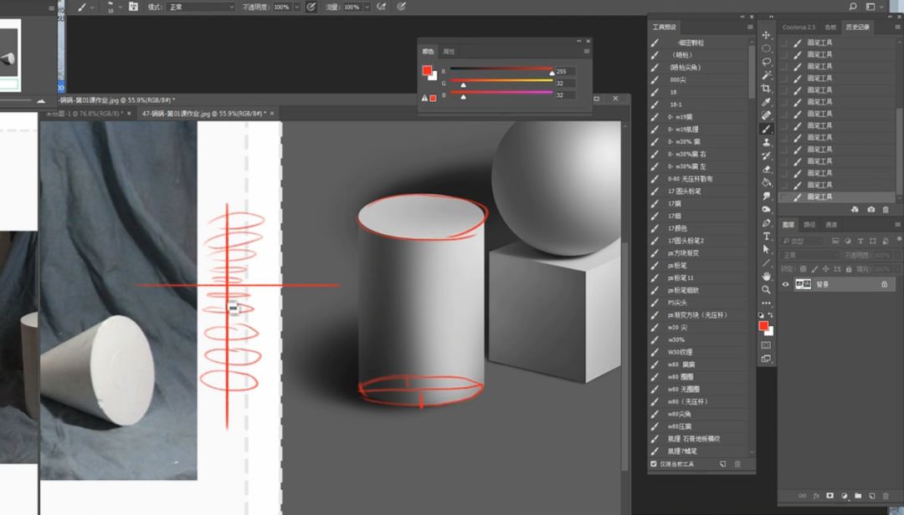The height and width of the screenshot is (515, 904).
Task: Switch to the 属性 properties tab
Action: 449,52
